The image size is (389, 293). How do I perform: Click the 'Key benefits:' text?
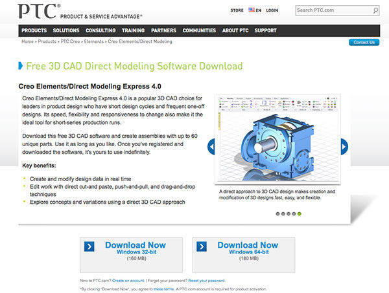pyautogui.click(x=39, y=166)
